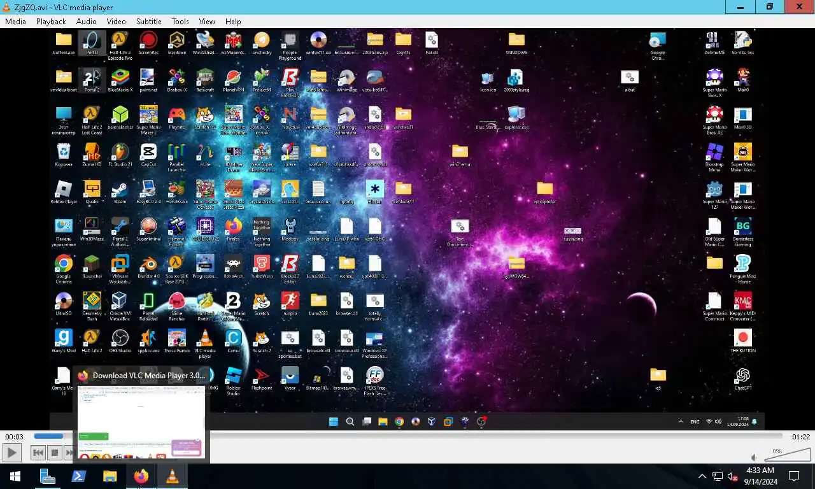Open the Media menu

15,21
